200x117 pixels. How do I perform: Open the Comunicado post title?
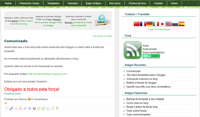pos(16,41)
